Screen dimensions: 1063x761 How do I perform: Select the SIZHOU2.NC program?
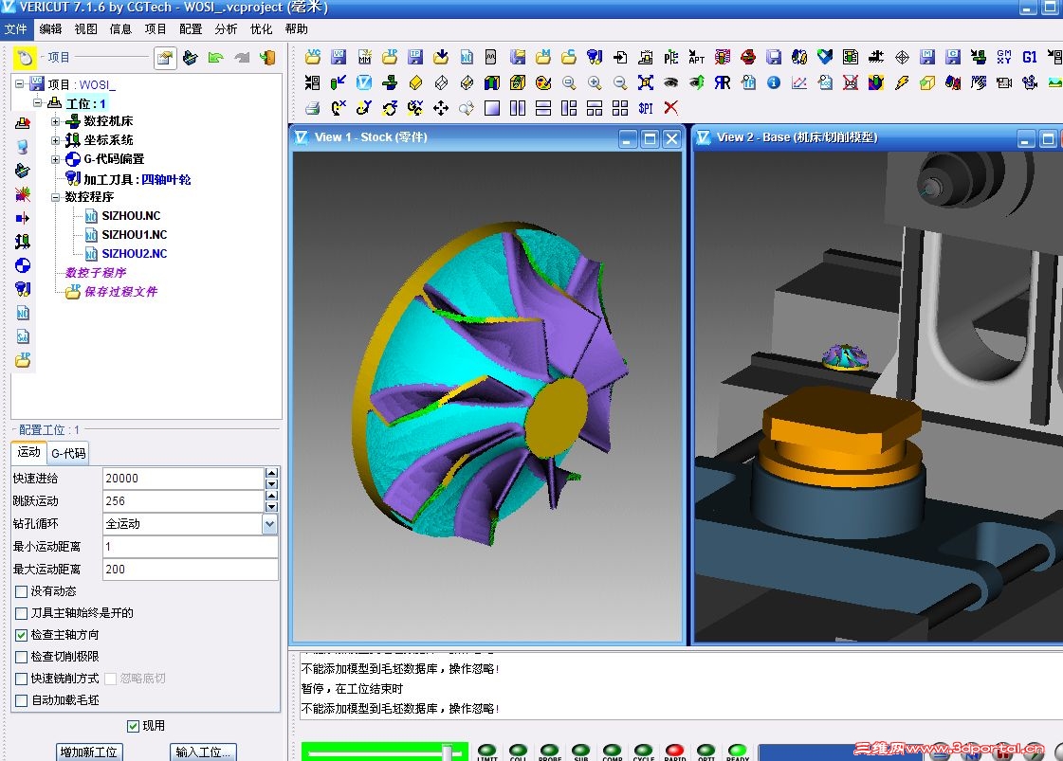(135, 253)
